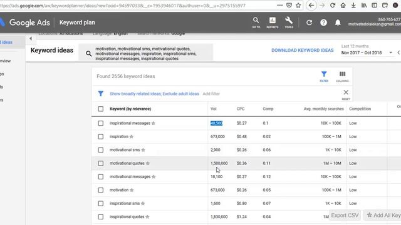
Task: Star the inspirational quotes keyword
Action: click(x=147, y=217)
